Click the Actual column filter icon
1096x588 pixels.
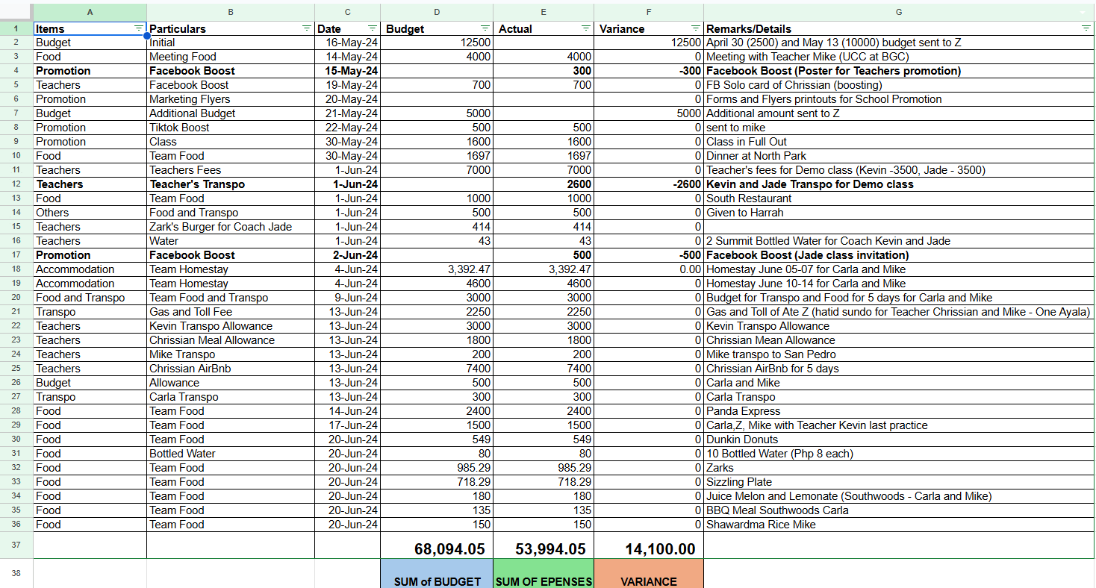tap(586, 28)
